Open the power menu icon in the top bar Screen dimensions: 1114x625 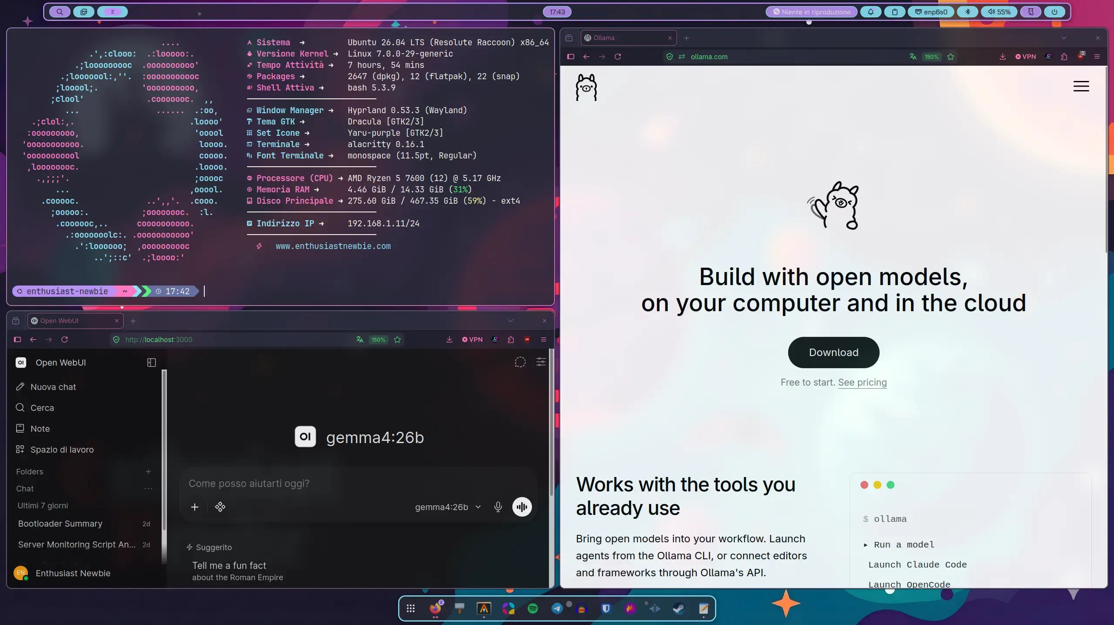(x=1054, y=12)
